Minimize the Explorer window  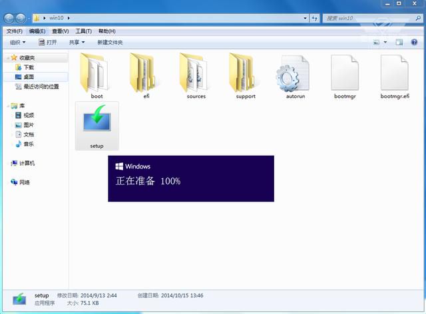387,3
